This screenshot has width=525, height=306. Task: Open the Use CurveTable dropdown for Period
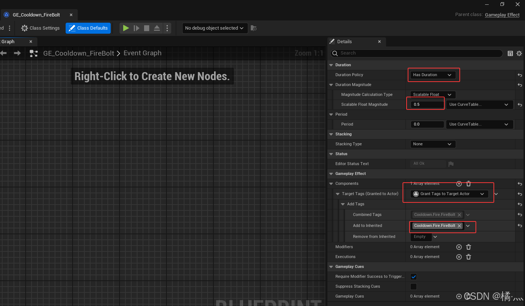(x=480, y=124)
